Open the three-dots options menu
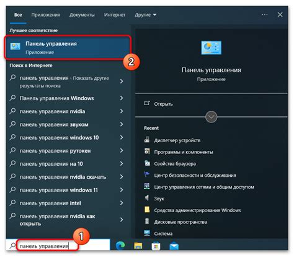 point(265,15)
